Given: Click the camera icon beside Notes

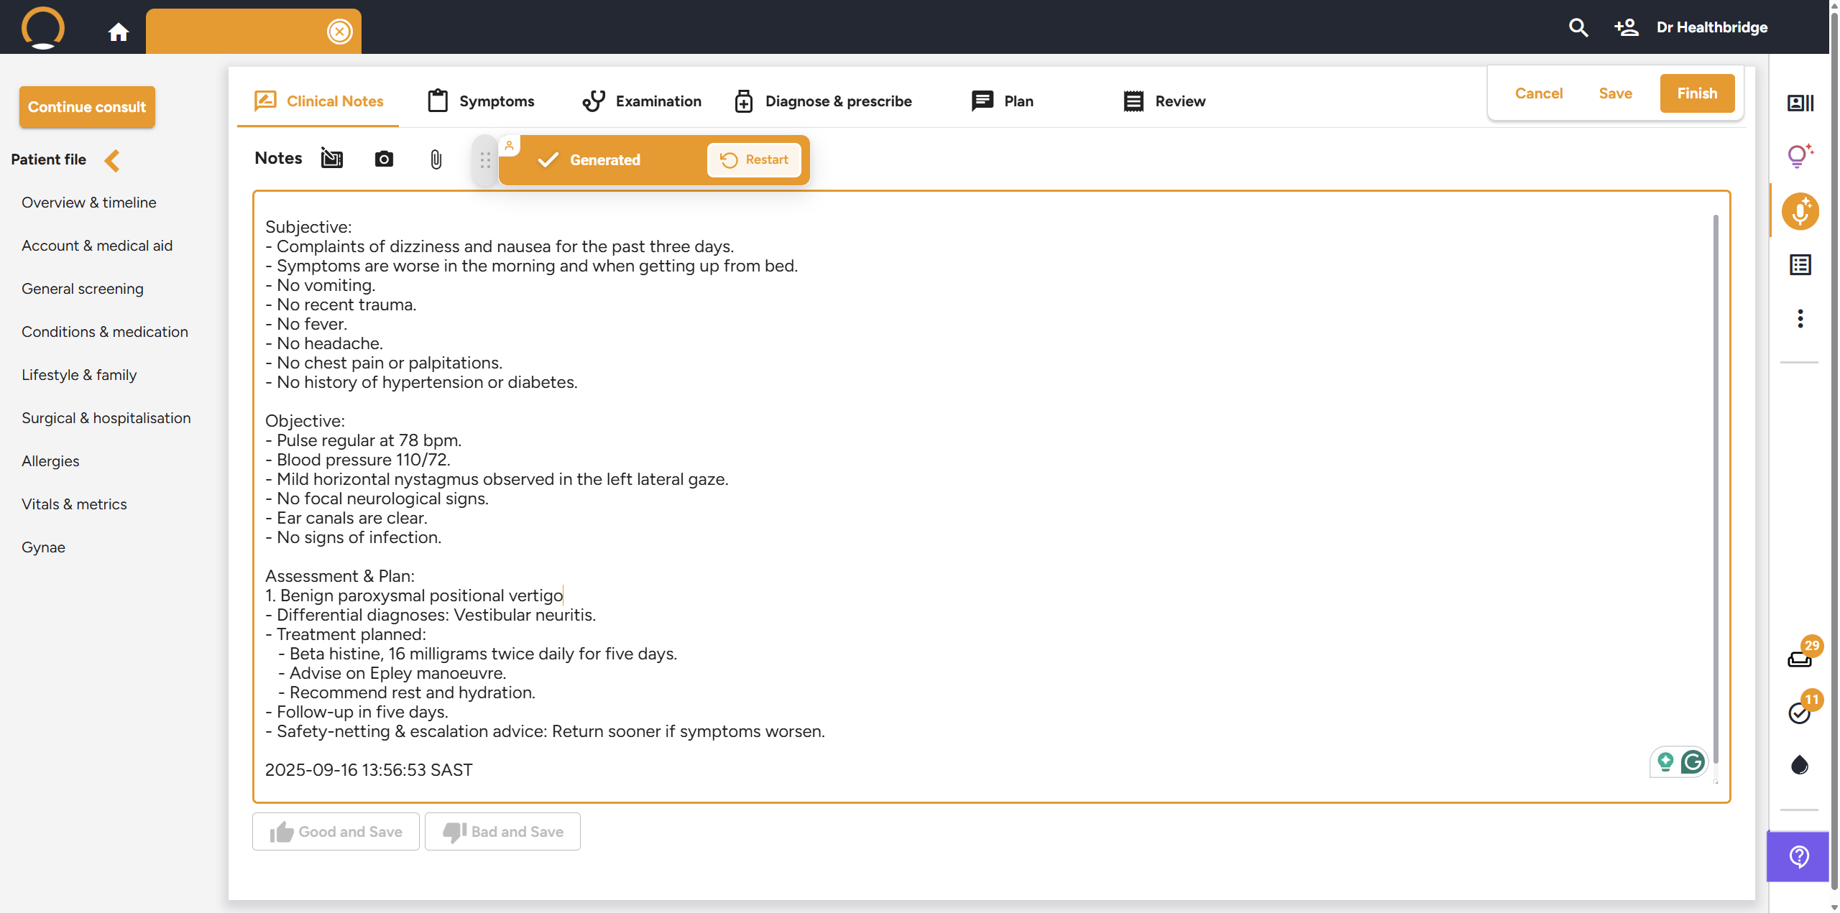Looking at the screenshot, I should point(384,159).
